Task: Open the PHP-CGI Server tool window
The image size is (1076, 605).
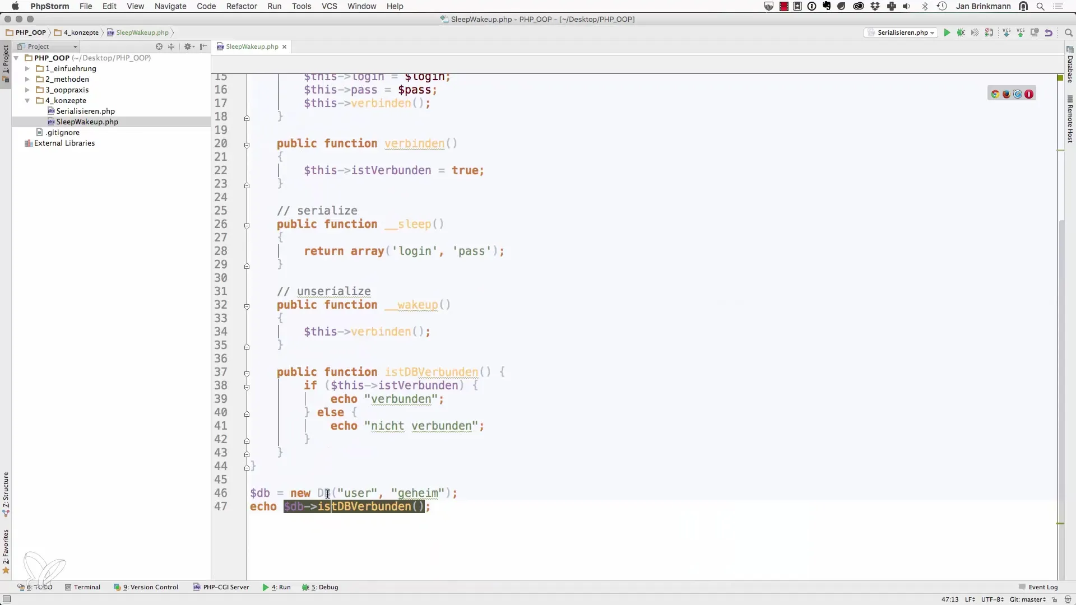Action: pyautogui.click(x=221, y=587)
